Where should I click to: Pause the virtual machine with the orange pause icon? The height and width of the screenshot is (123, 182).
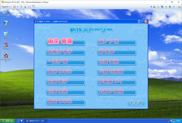[15, 7]
